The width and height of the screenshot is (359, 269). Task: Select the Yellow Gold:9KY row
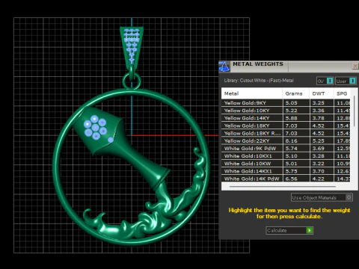(286, 103)
